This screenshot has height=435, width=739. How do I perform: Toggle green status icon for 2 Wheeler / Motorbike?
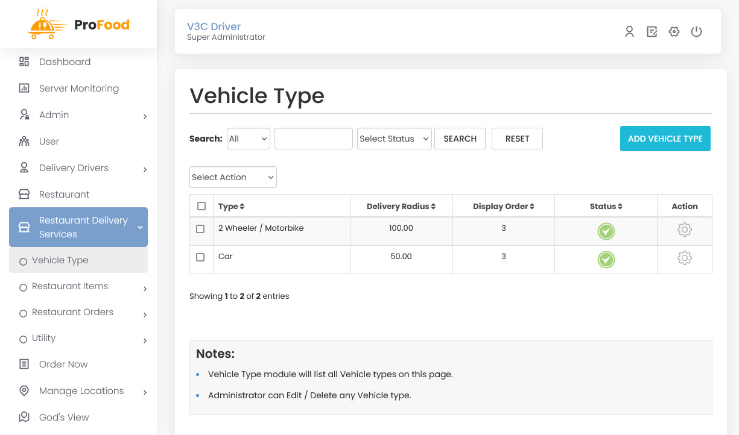(x=606, y=231)
